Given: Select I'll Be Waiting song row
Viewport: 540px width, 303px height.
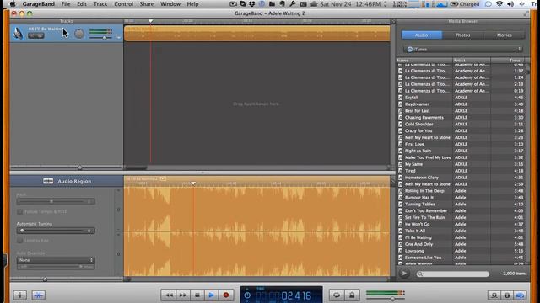Looking at the screenshot, I should [x=462, y=237].
